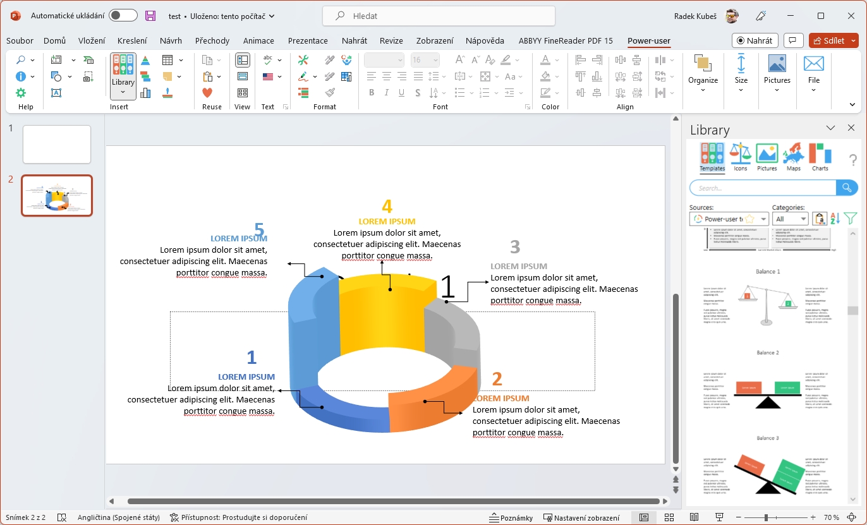The image size is (867, 525).
Task: Expand the Sources dropdown in Library
Action: point(763,219)
